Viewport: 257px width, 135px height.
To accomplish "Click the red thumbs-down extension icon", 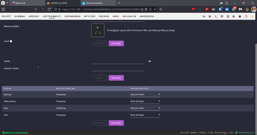I will 194,9.
